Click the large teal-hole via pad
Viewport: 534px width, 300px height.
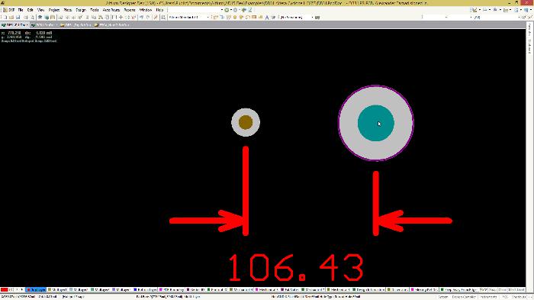click(x=376, y=123)
